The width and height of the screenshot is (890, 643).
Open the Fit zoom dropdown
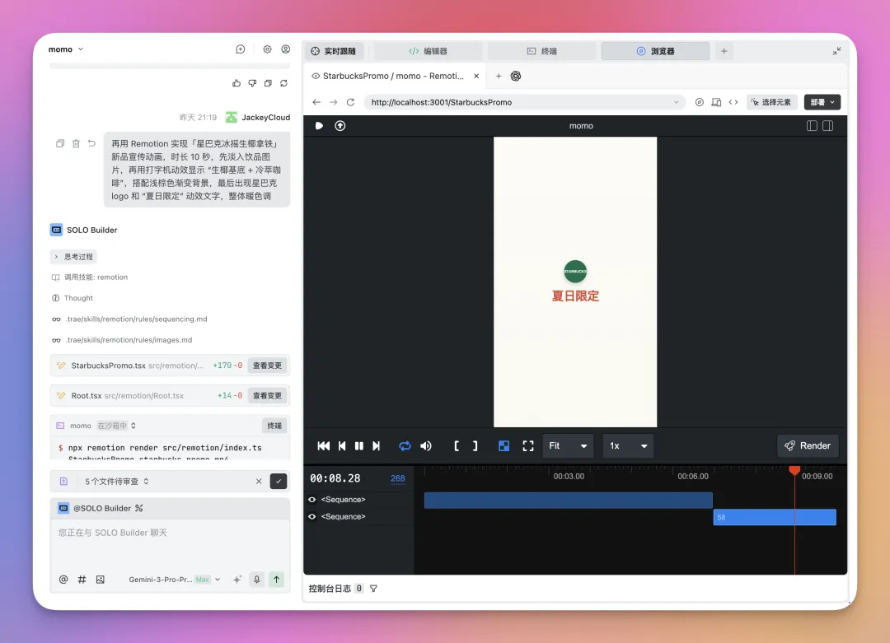click(568, 445)
